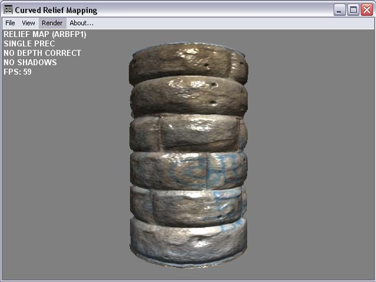Screen dimensions: 376x282
Task: Open the Render menu
Action: click(52, 23)
